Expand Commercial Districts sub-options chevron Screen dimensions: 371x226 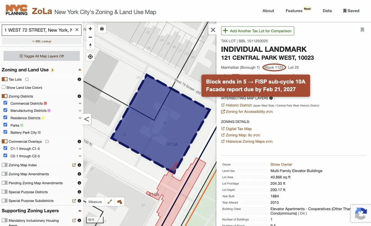(80, 103)
